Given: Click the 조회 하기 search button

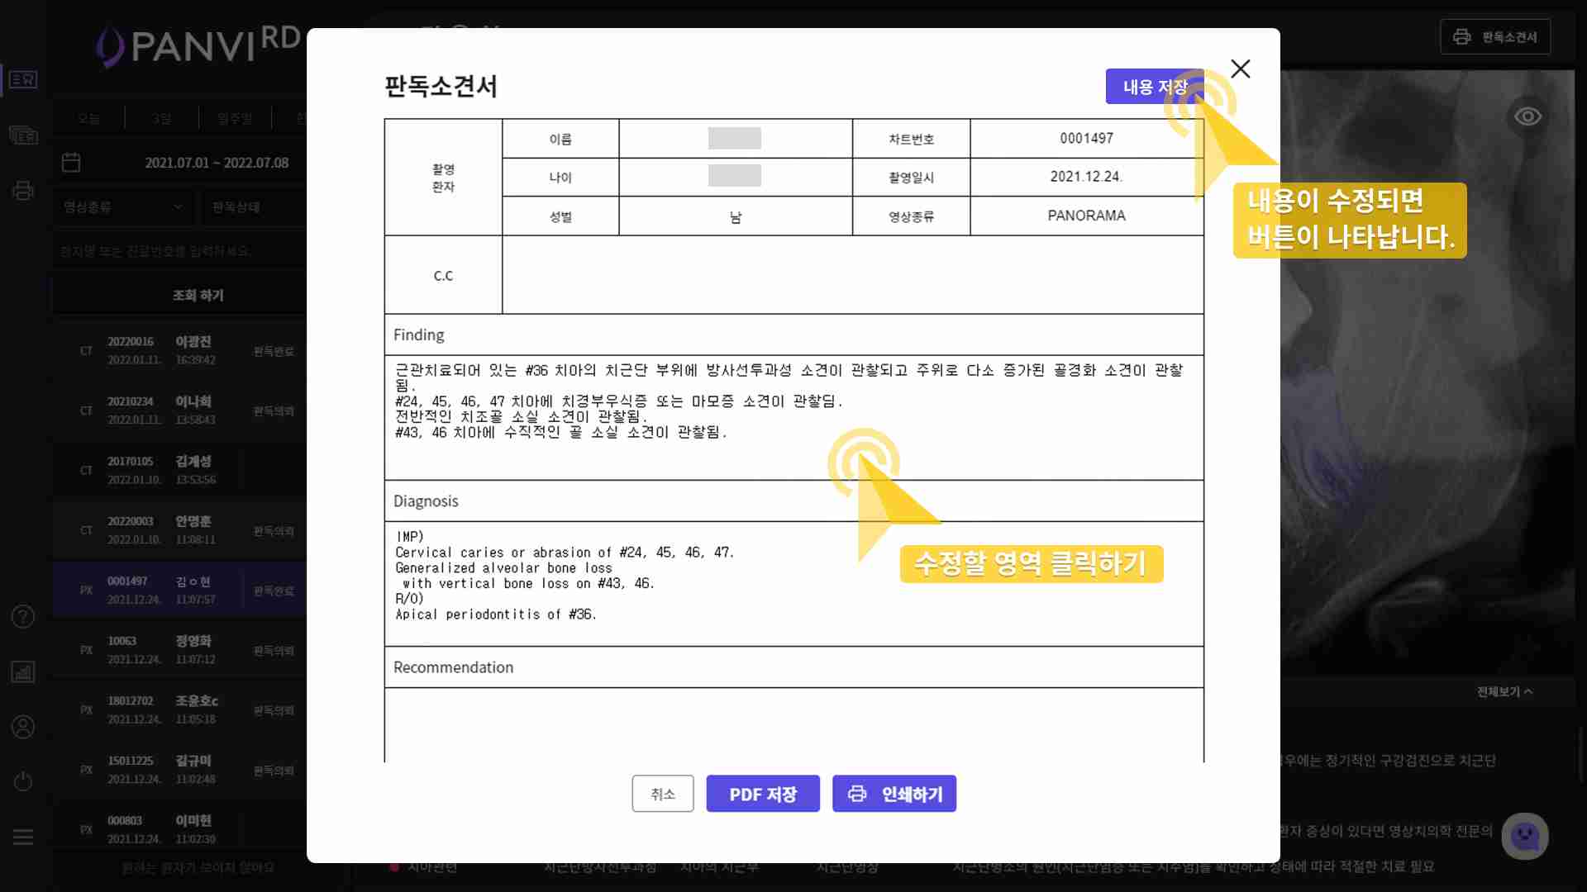Looking at the screenshot, I should point(180,295).
